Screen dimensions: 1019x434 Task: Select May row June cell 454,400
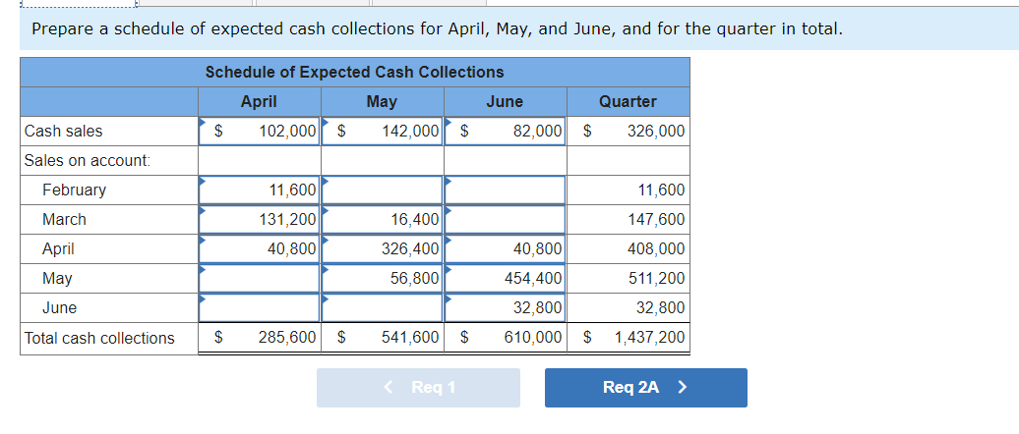(505, 278)
